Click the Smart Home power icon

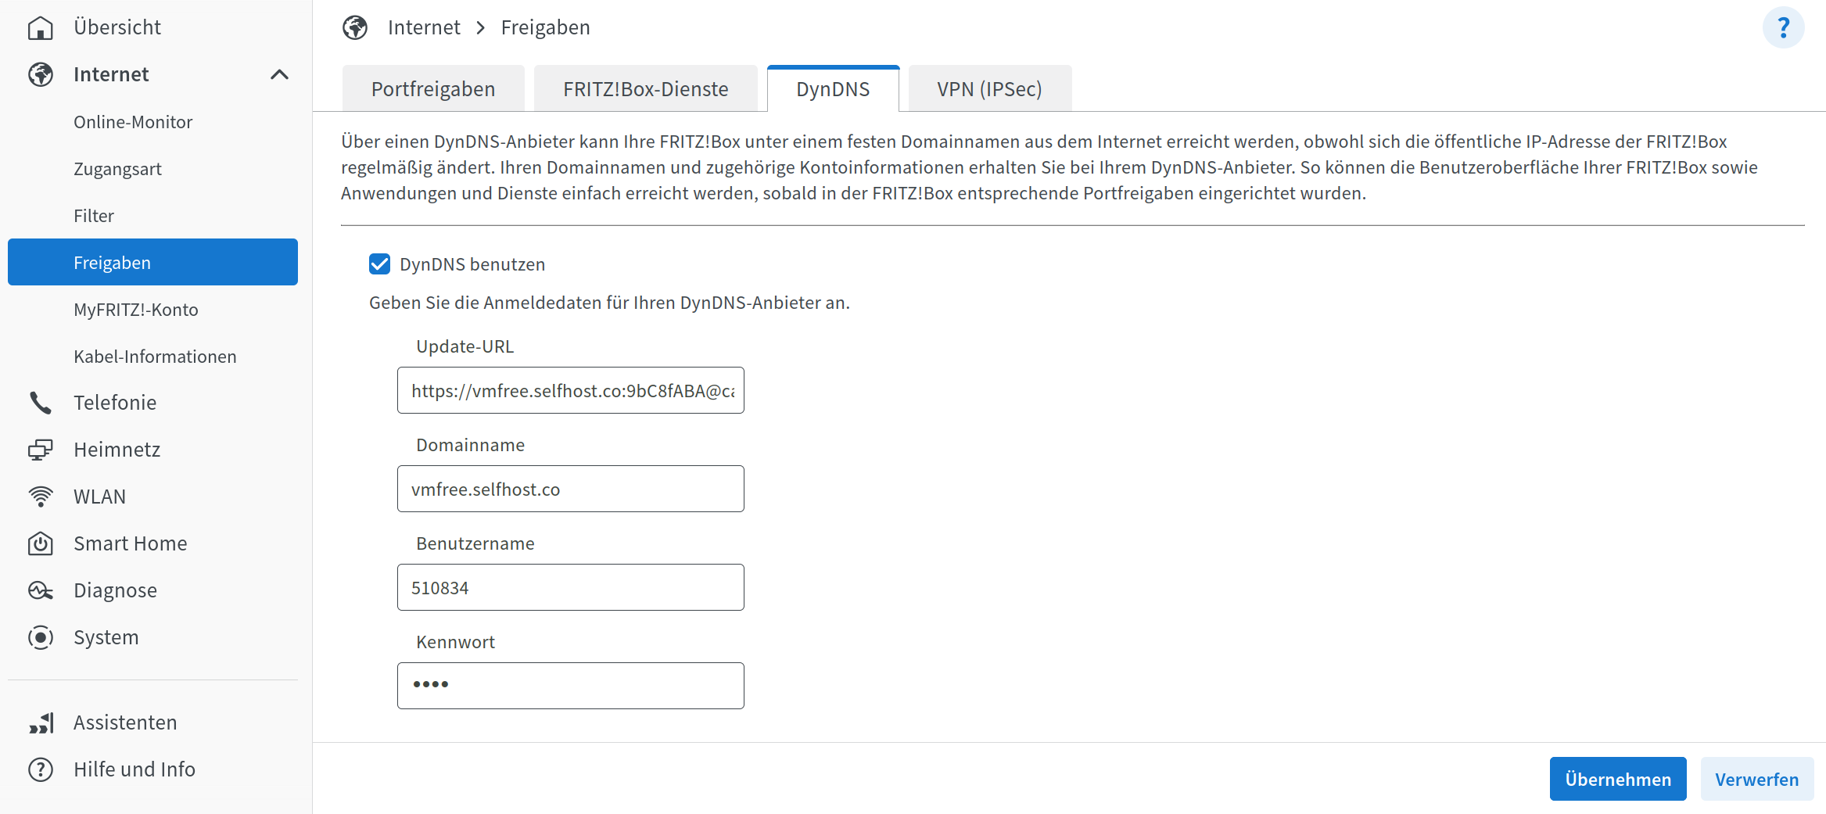41,543
